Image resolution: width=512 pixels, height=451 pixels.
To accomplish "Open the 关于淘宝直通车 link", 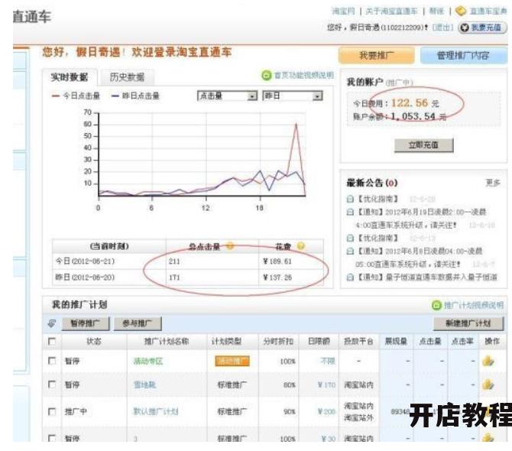I will tap(391, 11).
